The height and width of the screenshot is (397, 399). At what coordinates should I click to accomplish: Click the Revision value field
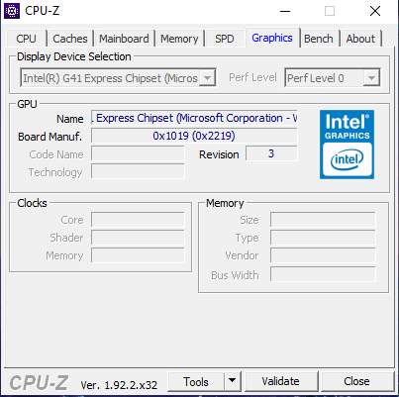271,153
